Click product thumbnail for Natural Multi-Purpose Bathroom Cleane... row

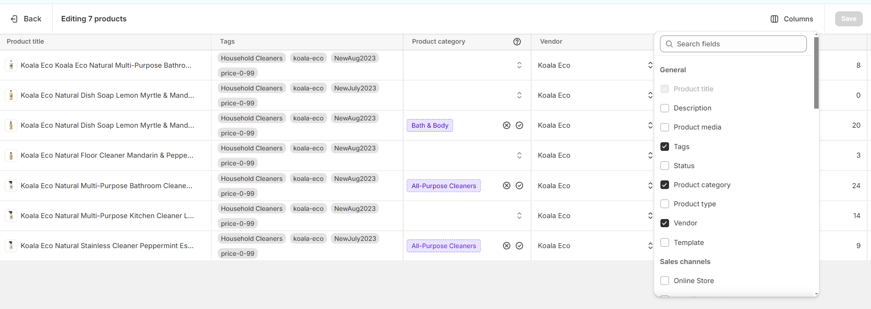point(11,185)
